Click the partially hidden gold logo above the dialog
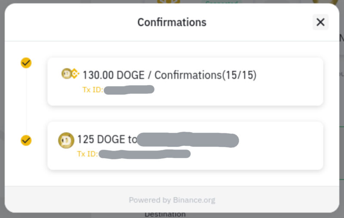This screenshot has width=344, height=218. click(x=169, y=2)
